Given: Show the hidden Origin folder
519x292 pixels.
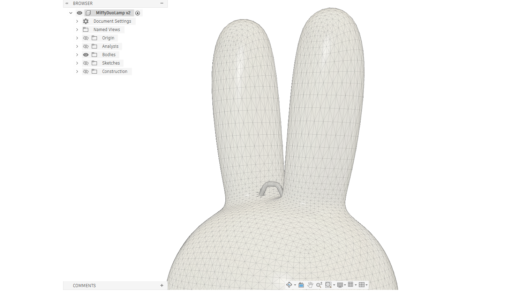Looking at the screenshot, I should pyautogui.click(x=86, y=38).
